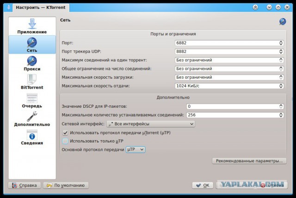Open the Приложение settings page
The width and height of the screenshot is (296, 198).
(x=32, y=26)
